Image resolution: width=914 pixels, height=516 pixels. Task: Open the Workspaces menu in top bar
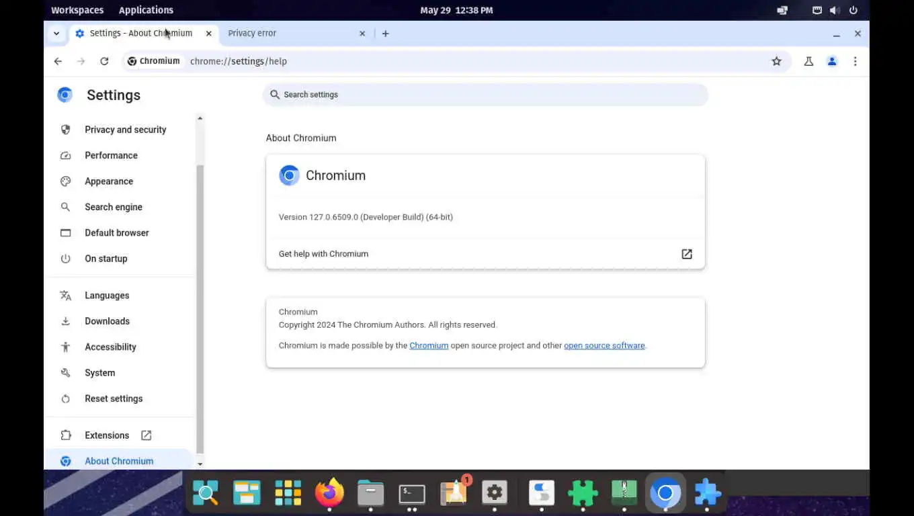coord(77,10)
